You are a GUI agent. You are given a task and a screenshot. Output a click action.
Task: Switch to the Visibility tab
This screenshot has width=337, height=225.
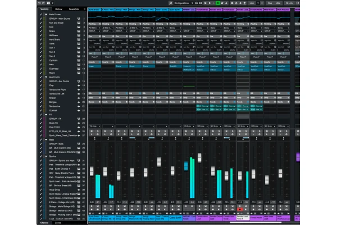pyautogui.click(x=44, y=9)
